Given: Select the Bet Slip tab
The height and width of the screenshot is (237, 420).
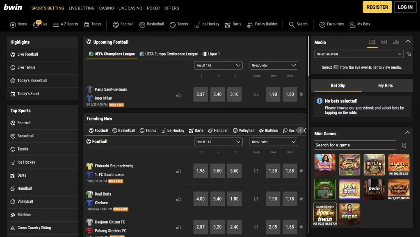Looking at the screenshot, I should coord(338,86).
